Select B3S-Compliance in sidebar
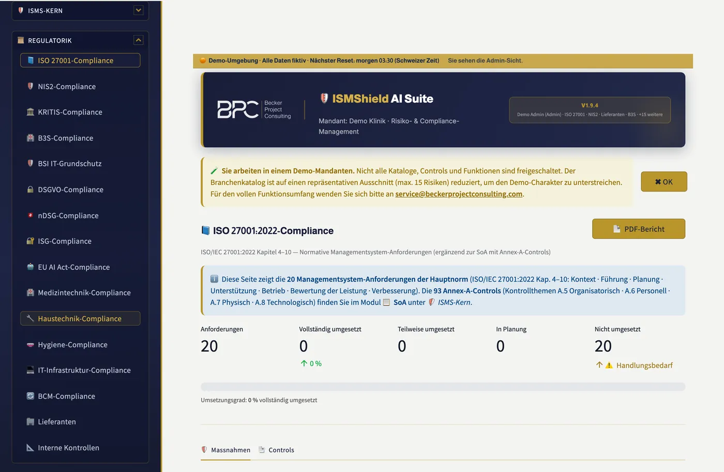 coord(80,138)
